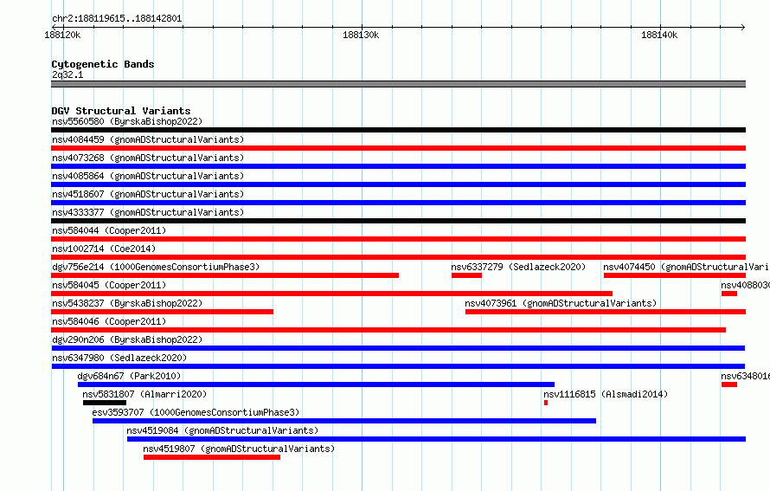Click the small red bar under nsv4088030
This screenshot has height=491, width=770.
point(729,294)
